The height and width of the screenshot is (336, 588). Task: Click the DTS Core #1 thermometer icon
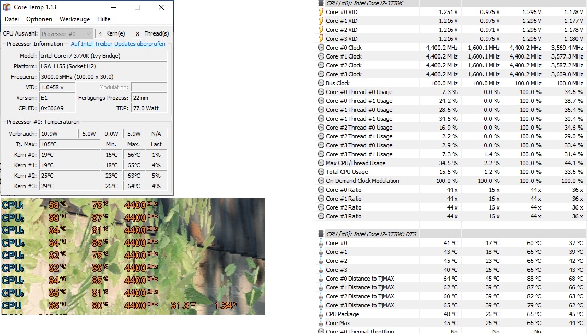321,252
